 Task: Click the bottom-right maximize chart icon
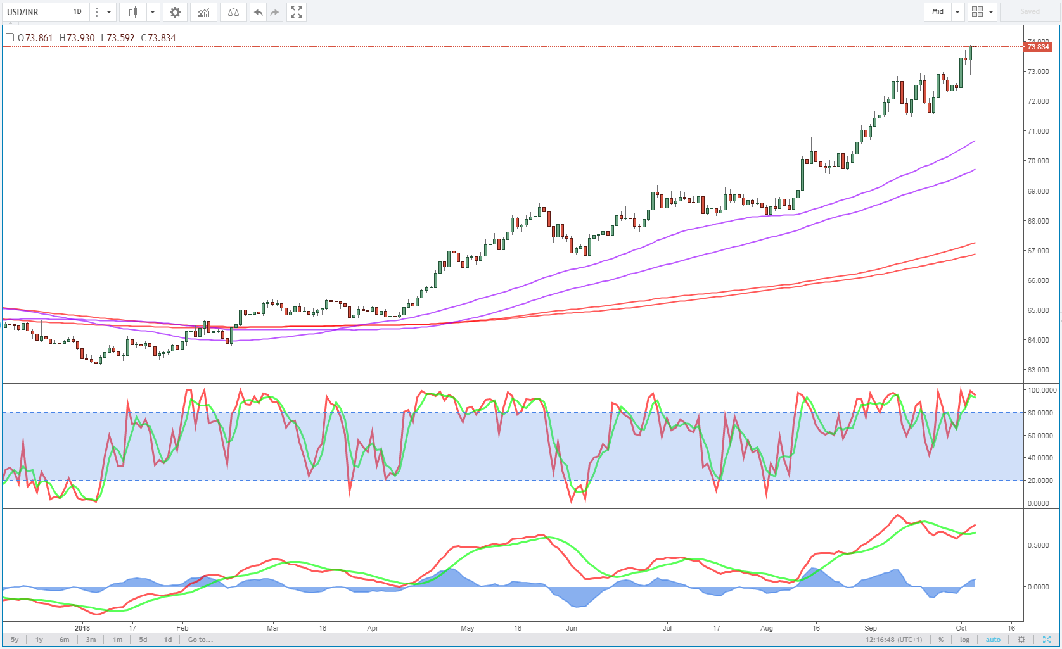pyautogui.click(x=1047, y=640)
